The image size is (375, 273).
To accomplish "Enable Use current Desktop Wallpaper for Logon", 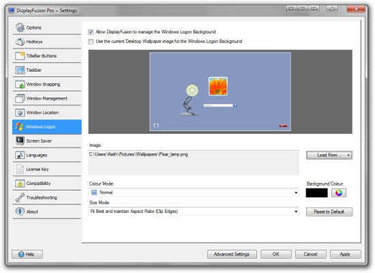I will tap(91, 42).
